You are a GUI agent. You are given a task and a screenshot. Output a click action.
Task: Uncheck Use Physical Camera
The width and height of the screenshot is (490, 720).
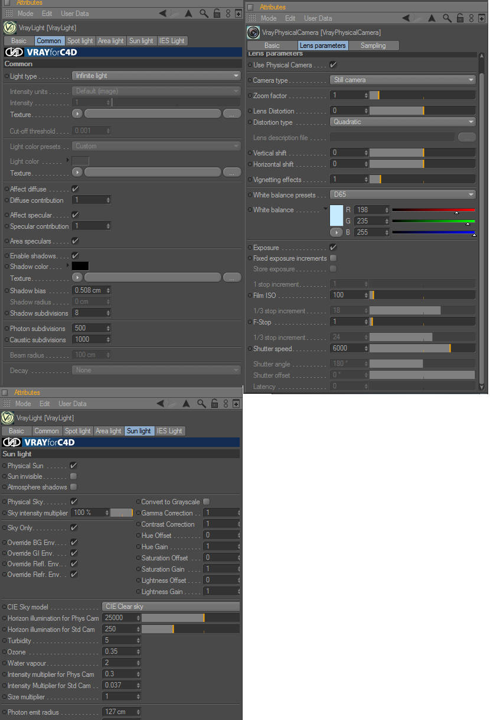tap(333, 65)
